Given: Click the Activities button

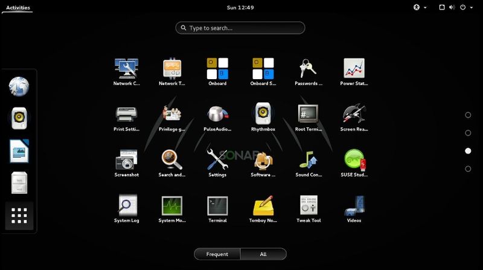Looking at the screenshot, I should pos(18,8).
